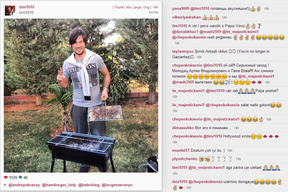288x192 pixels.
Task: Visit viktoriyadrahan commenter profile
Action: pyautogui.click(x=186, y=17)
